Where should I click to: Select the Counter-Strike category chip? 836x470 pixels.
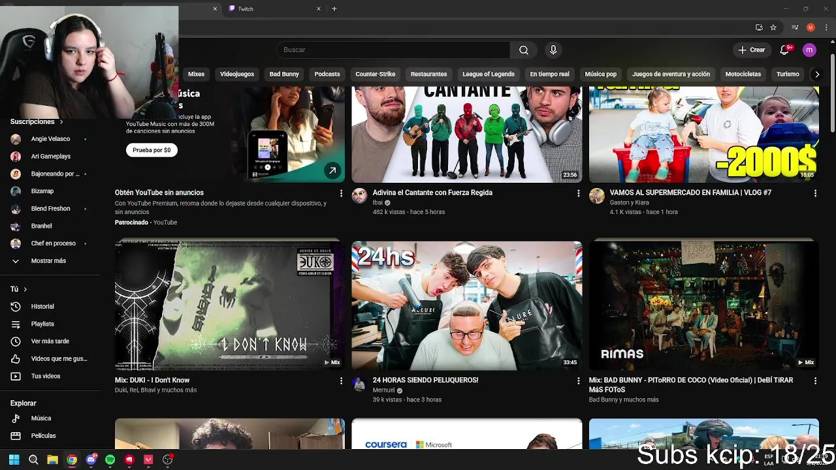coord(376,74)
